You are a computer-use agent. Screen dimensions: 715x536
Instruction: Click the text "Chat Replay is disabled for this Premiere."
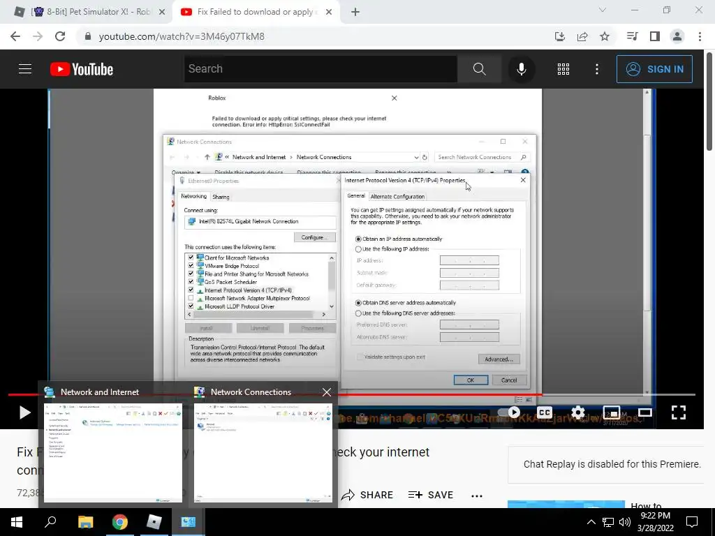612,464
